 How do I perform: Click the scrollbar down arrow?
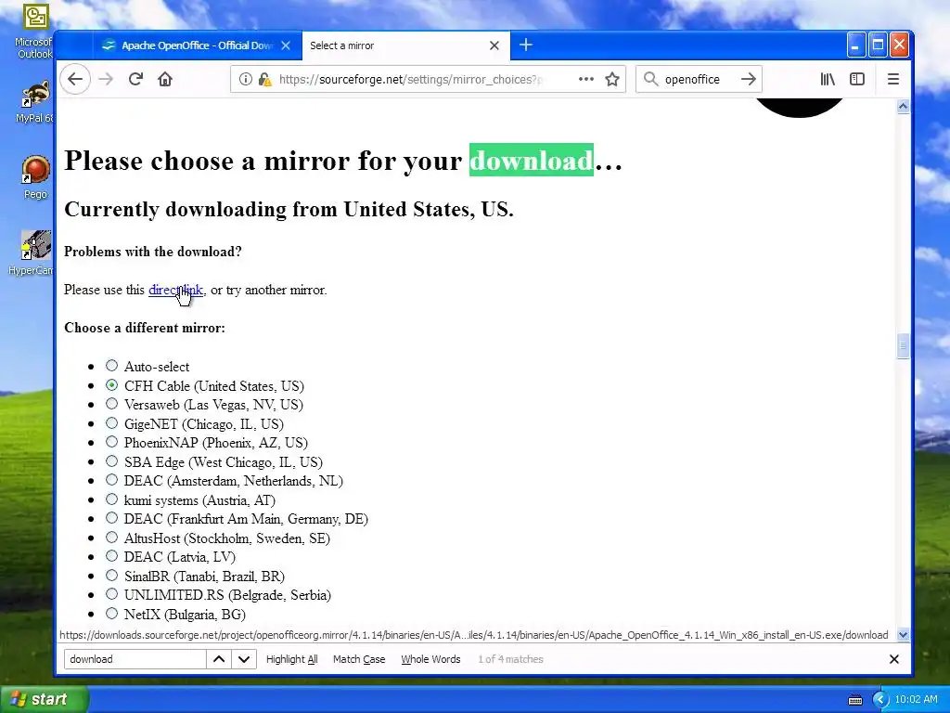tap(903, 635)
